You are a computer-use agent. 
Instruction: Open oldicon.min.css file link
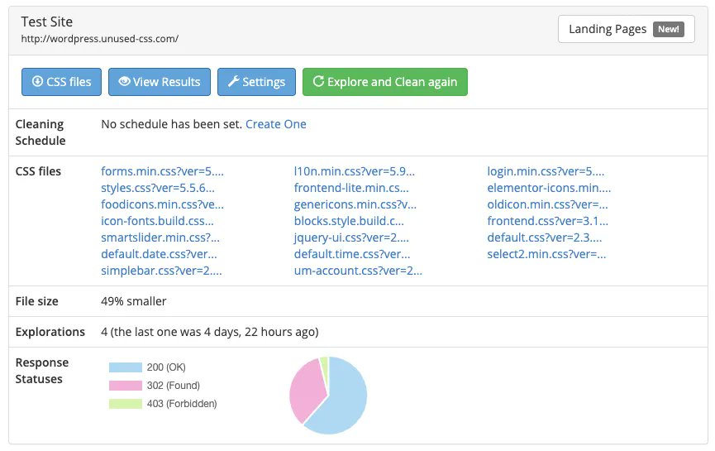pyautogui.click(x=547, y=204)
